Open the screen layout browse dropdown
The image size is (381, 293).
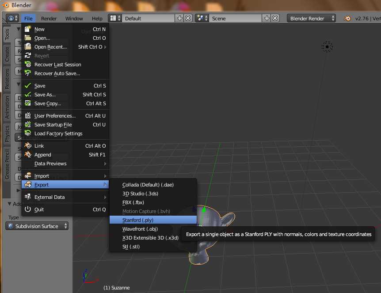[115, 18]
